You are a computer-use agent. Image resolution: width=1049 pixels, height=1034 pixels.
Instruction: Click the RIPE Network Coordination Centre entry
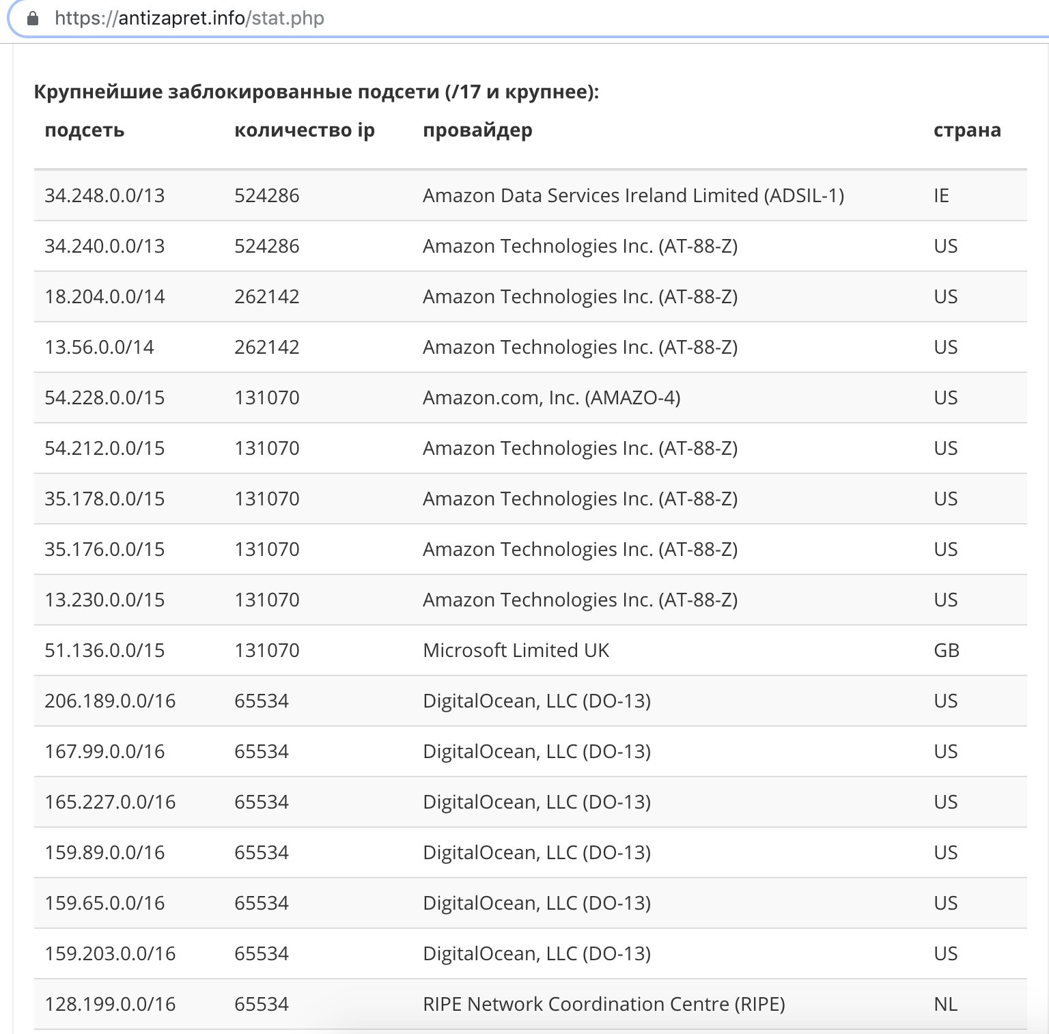point(605,1005)
